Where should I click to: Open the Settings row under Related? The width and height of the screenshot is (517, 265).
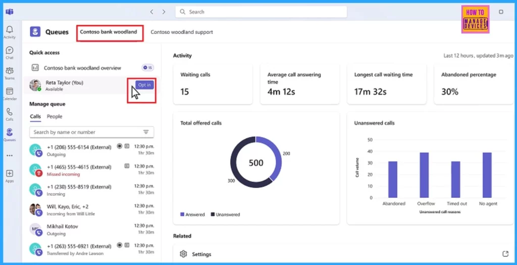point(343,254)
